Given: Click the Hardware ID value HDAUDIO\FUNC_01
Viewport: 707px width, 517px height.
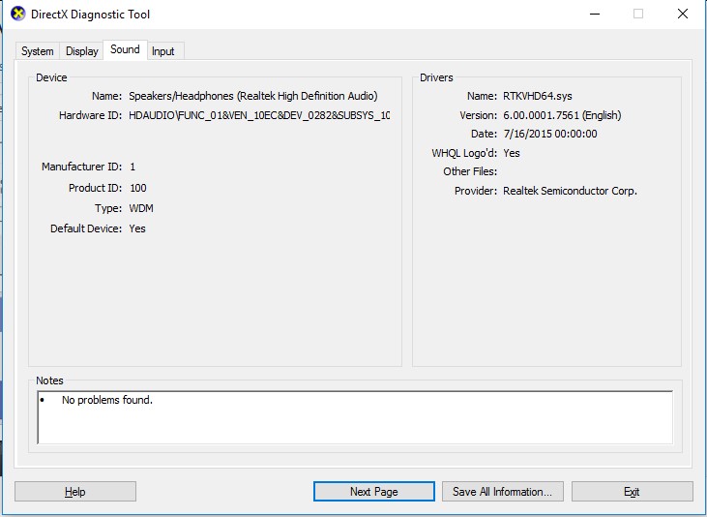Looking at the screenshot, I should tap(259, 115).
